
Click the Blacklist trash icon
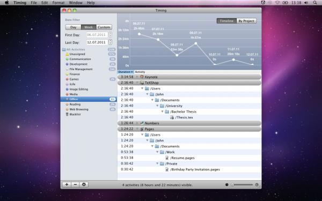click(x=67, y=114)
